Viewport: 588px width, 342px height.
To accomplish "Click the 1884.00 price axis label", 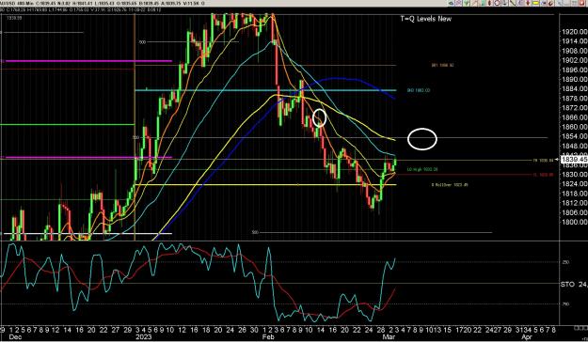I will click(574, 88).
